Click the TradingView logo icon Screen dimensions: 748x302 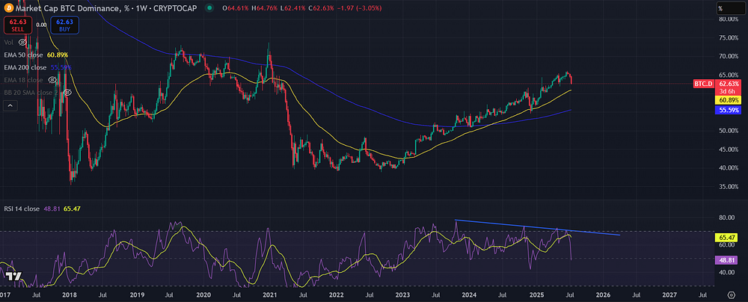[x=13, y=276]
